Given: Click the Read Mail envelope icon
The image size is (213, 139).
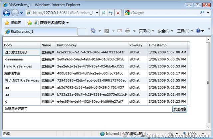Looking at the screenshot, I should (119, 31).
